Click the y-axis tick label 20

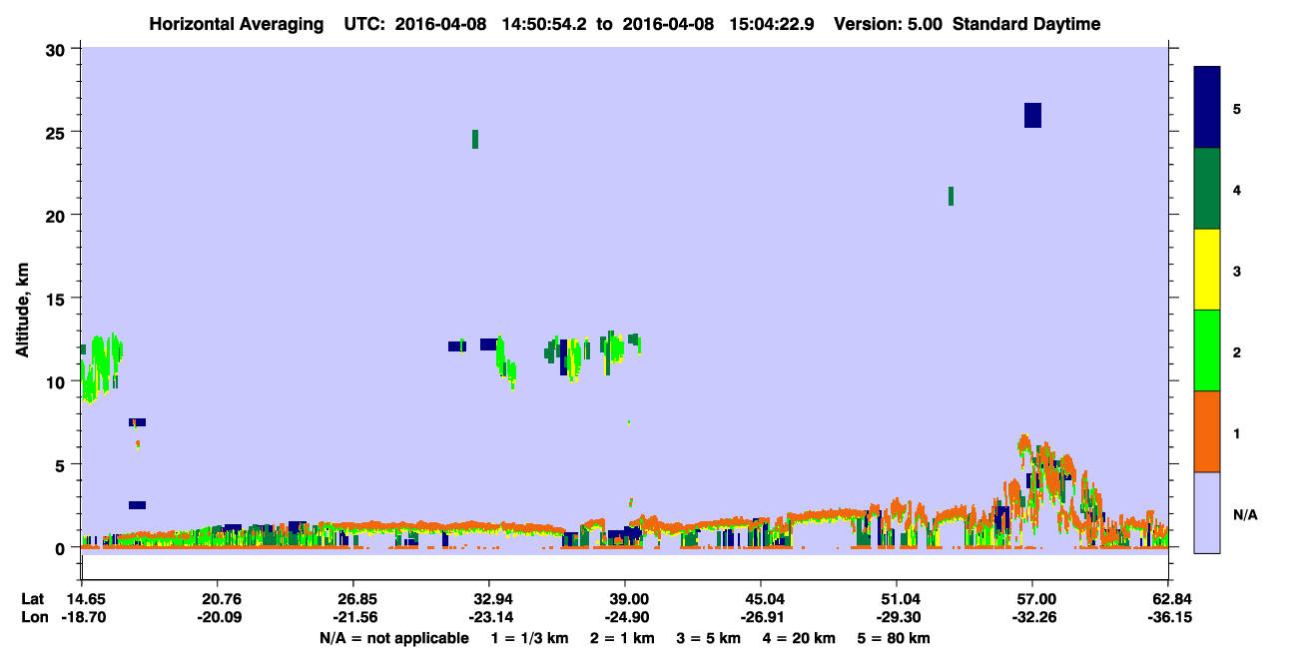coord(58,215)
